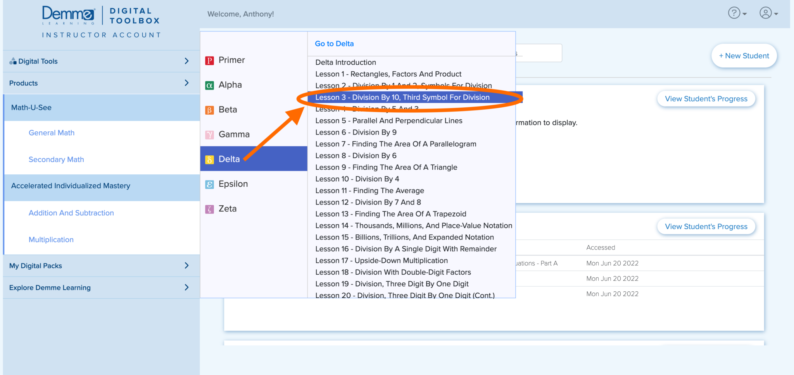
Task: Click the + New Student button
Action: tap(744, 56)
